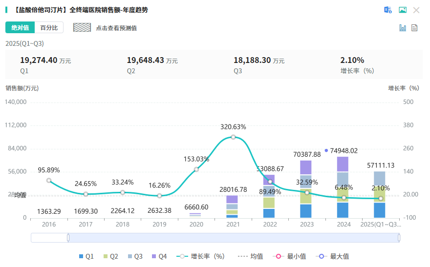Toggle Q4 series in the legend
Screen dimensions: 430x267
point(159,256)
